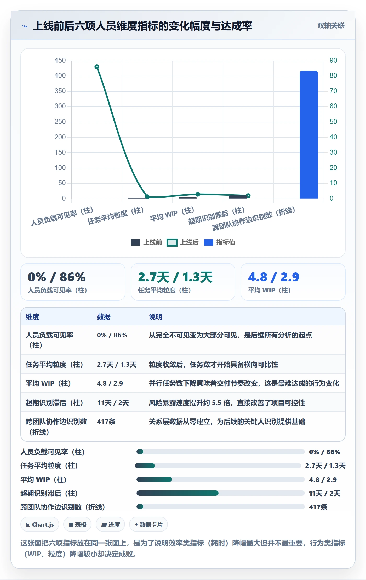
Task: Click the 任务平均粒度 progress bar
Action: coord(218,466)
